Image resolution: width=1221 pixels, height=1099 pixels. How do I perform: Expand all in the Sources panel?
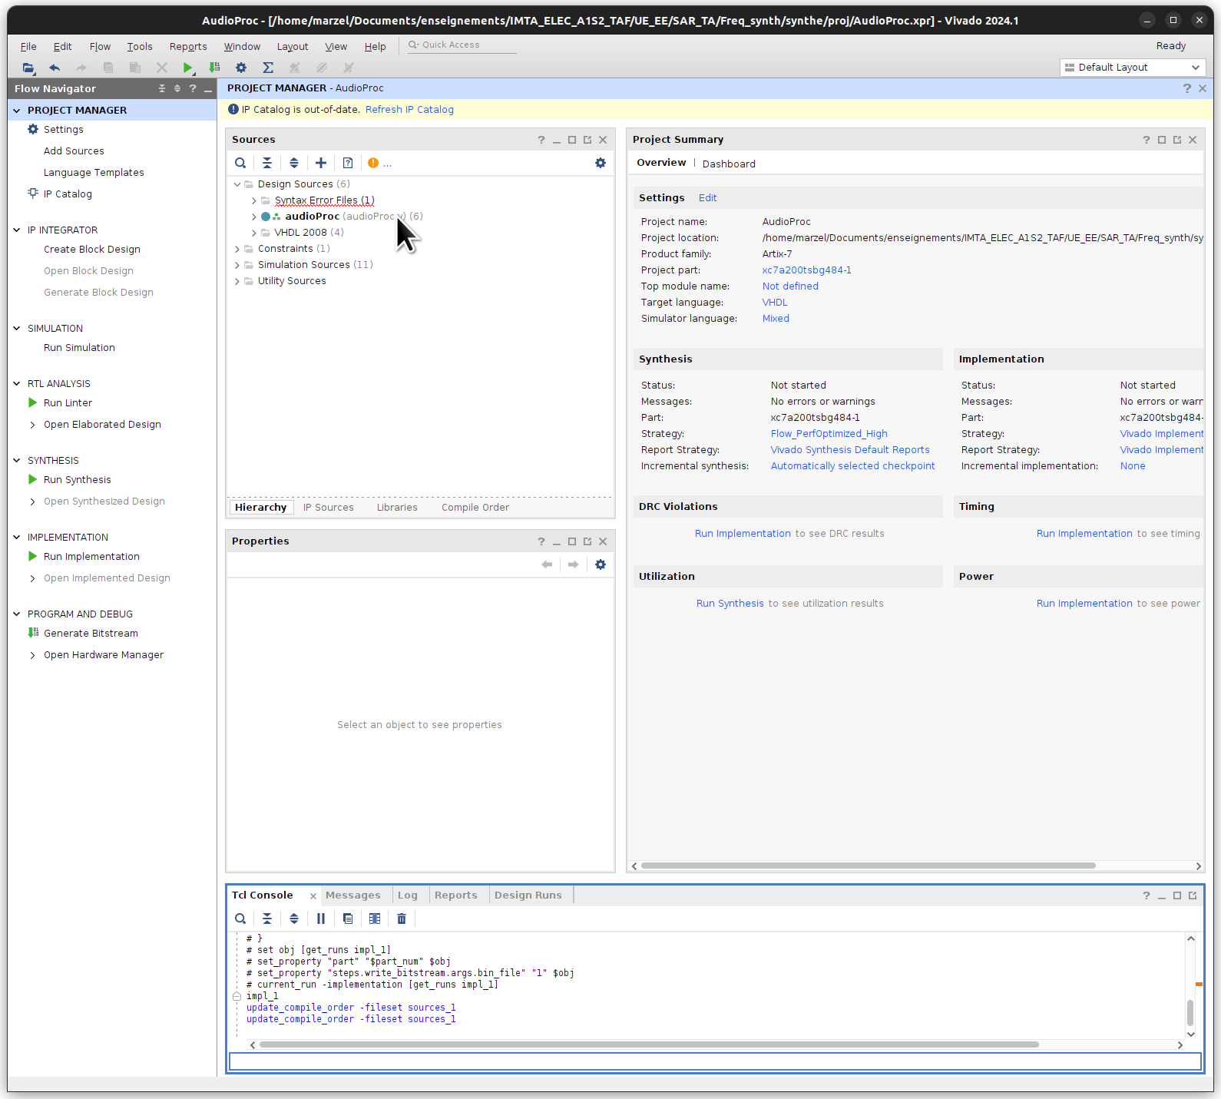click(x=294, y=163)
